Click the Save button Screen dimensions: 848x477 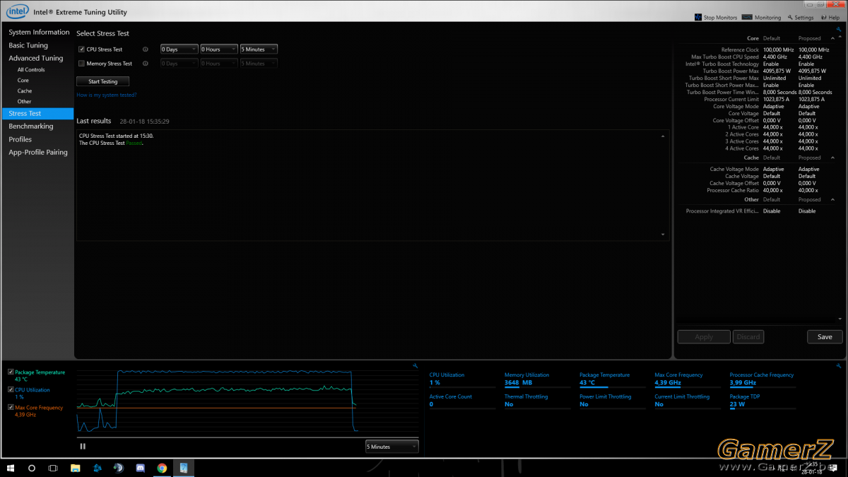(825, 337)
